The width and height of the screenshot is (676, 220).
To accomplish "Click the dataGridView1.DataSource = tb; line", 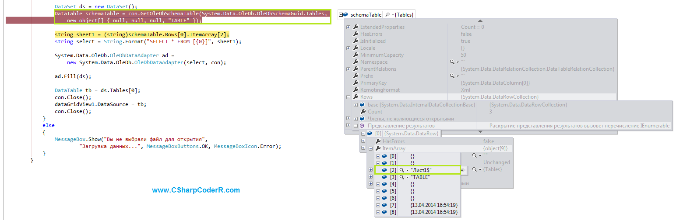I will 100,104.
